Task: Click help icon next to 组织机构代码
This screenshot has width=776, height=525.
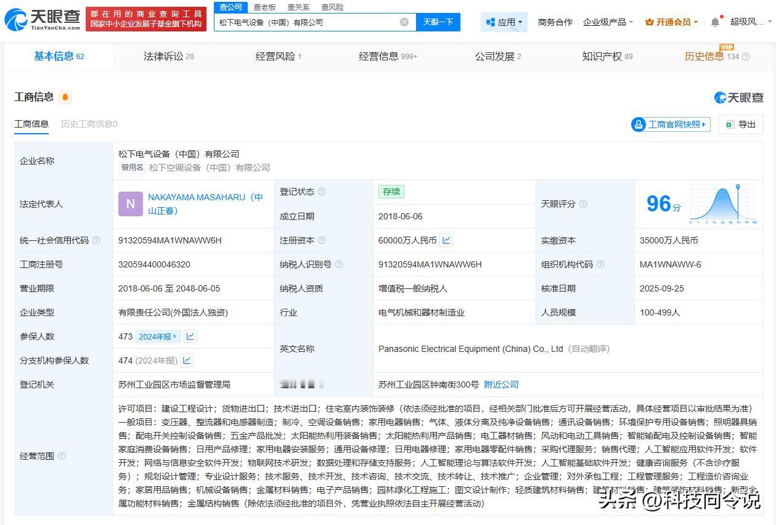Action: 600,264
